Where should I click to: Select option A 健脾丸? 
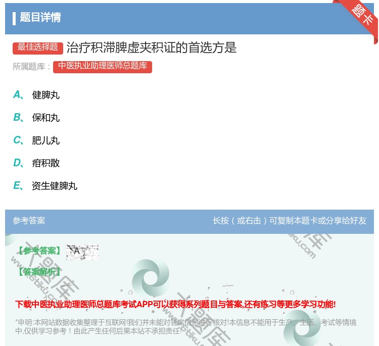click(x=36, y=95)
